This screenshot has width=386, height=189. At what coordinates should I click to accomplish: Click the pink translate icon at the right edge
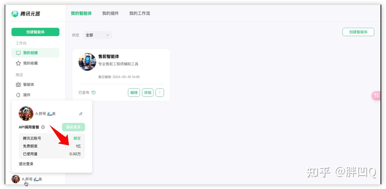pyautogui.click(x=376, y=95)
